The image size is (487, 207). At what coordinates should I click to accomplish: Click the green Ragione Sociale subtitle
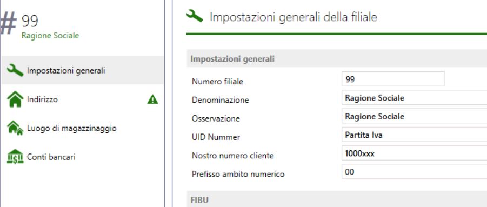tap(50, 35)
